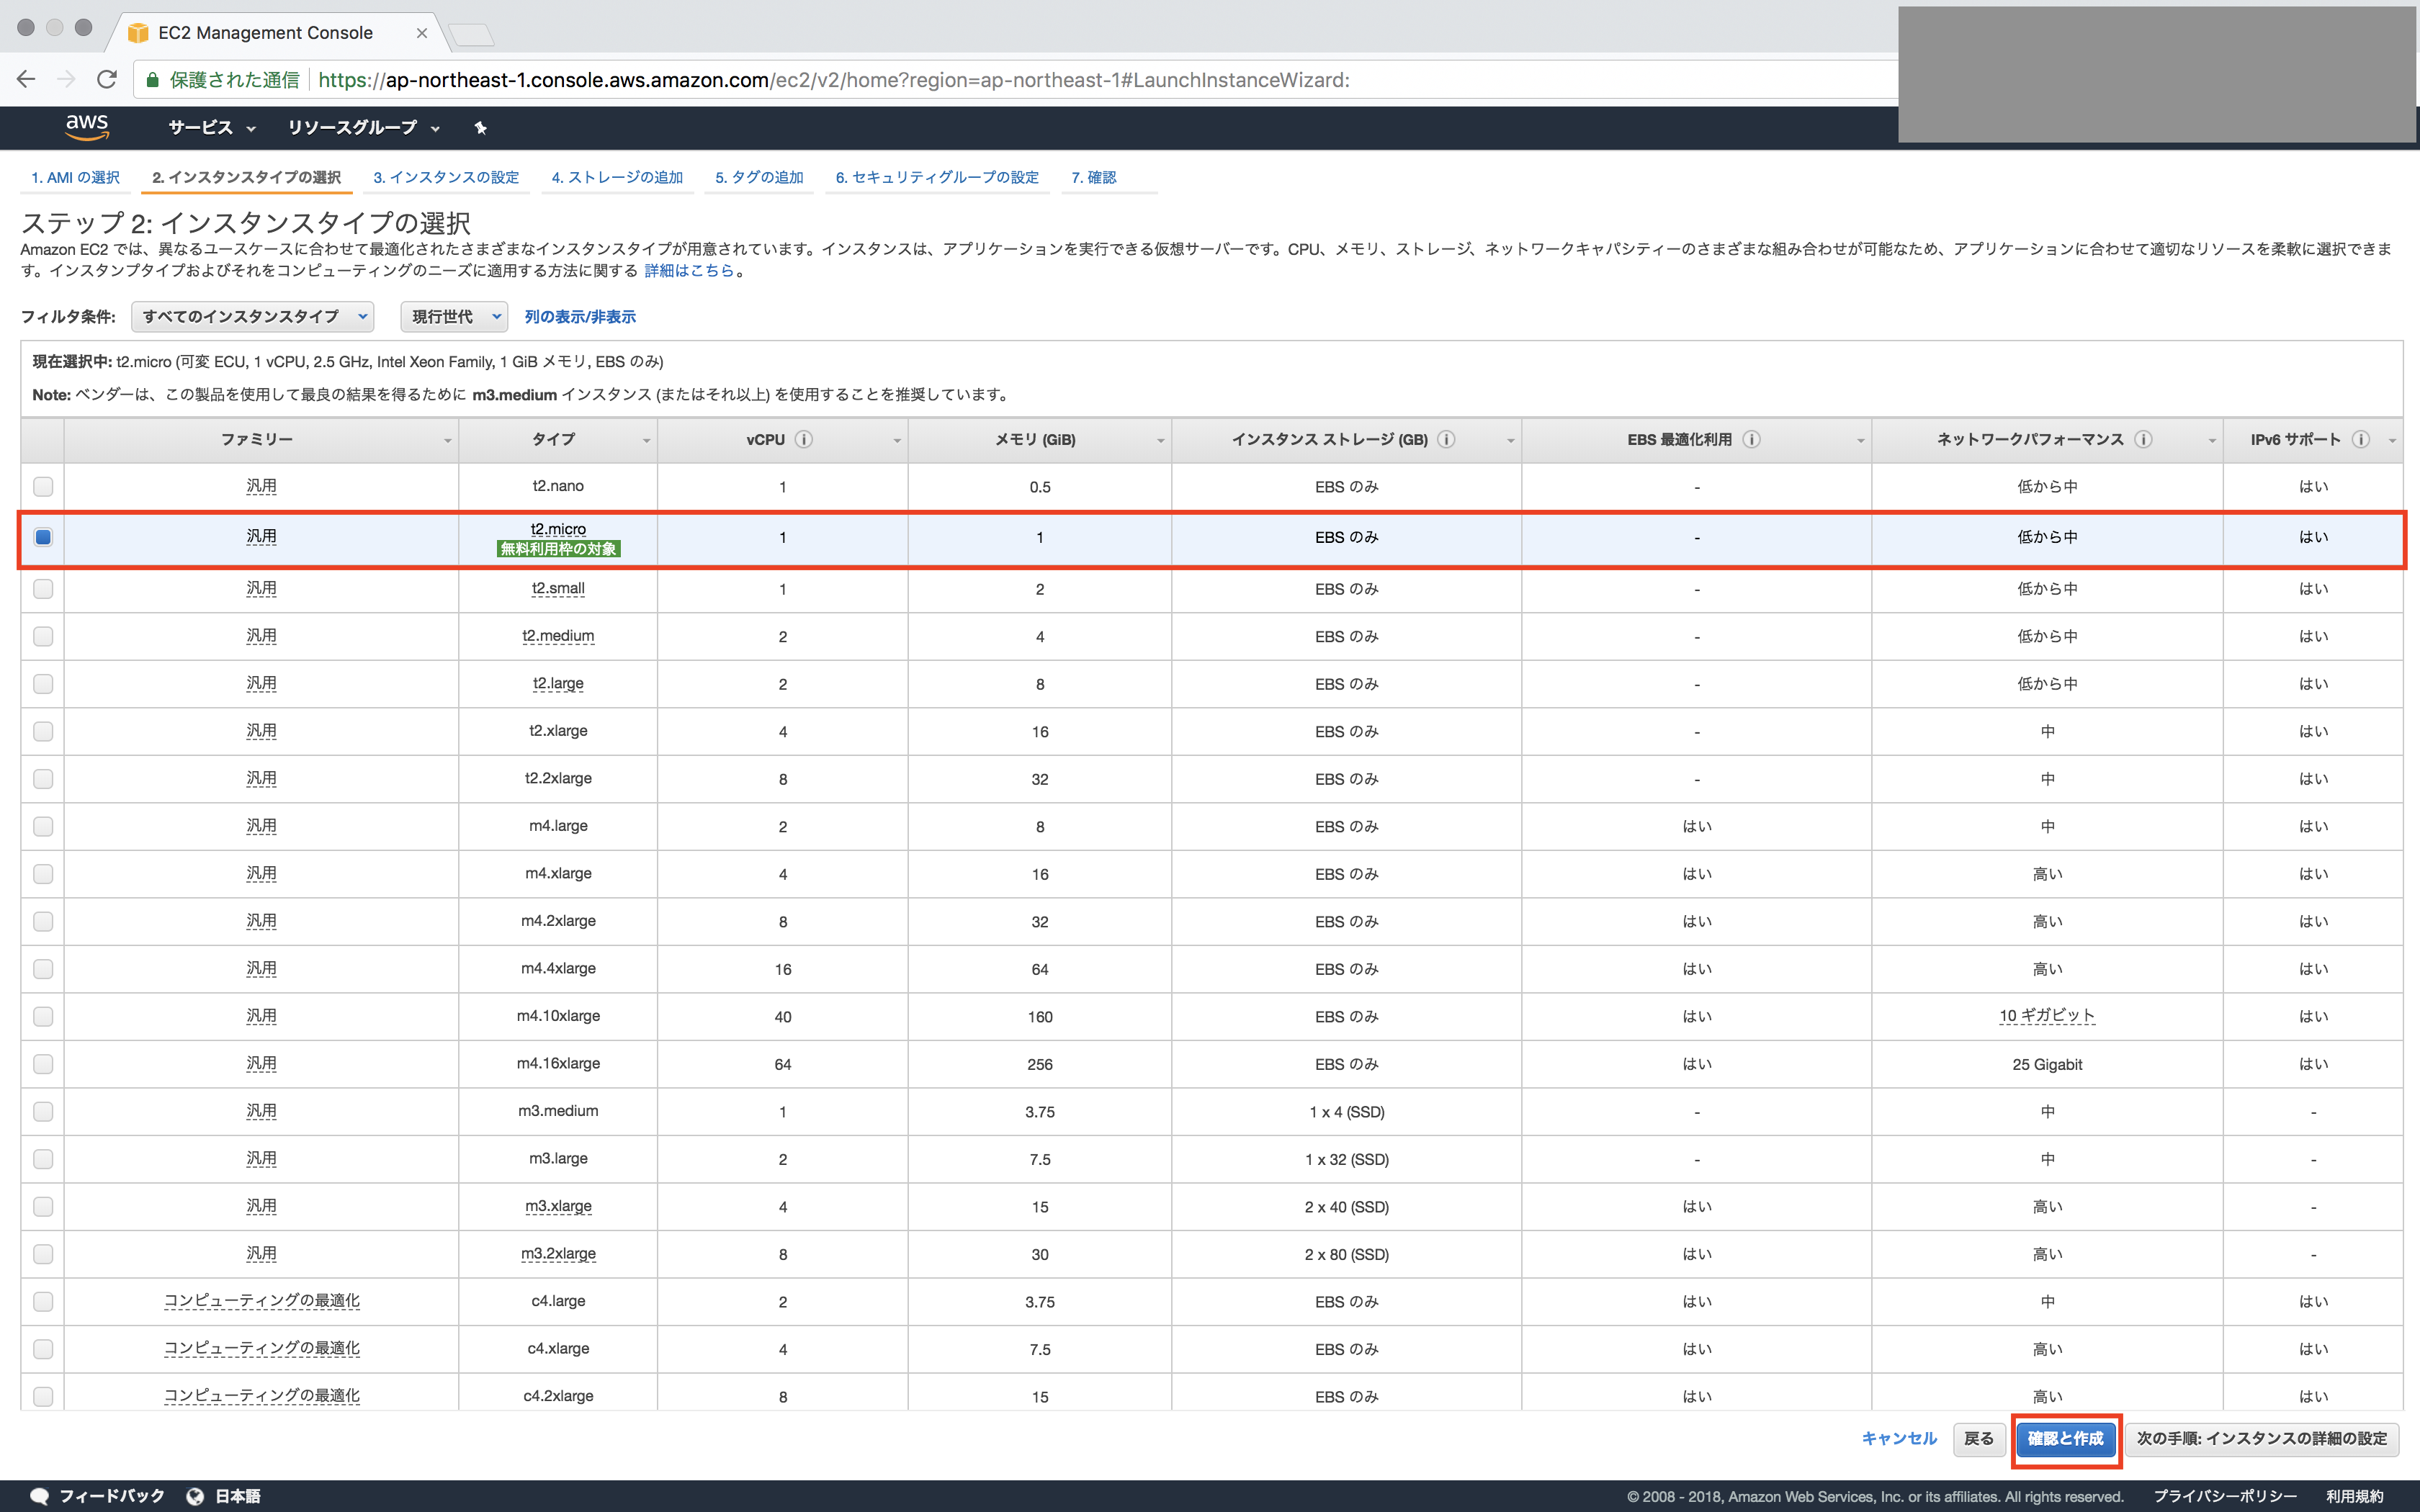2420x1512 pixels.
Task: Click the 25 Gigabit network value
Action: click(x=2047, y=1064)
